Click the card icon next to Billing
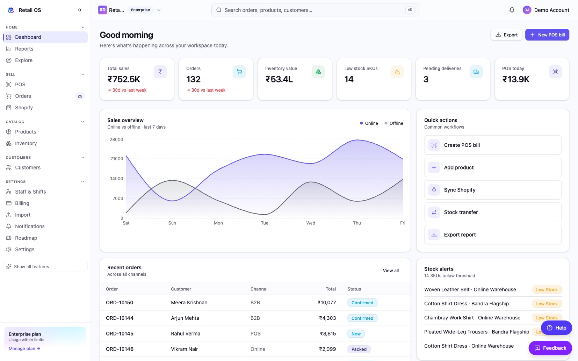Screen dimensions: 578x361 pos(9,203)
